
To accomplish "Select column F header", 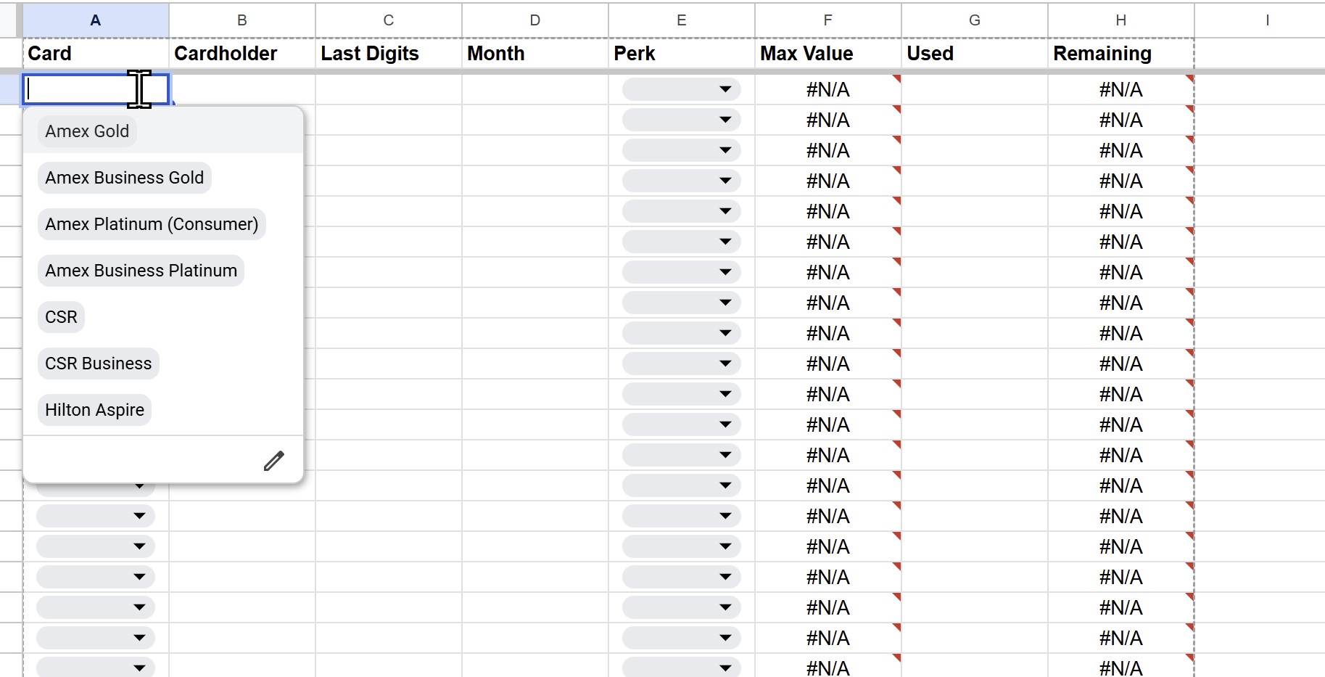I will click(828, 20).
